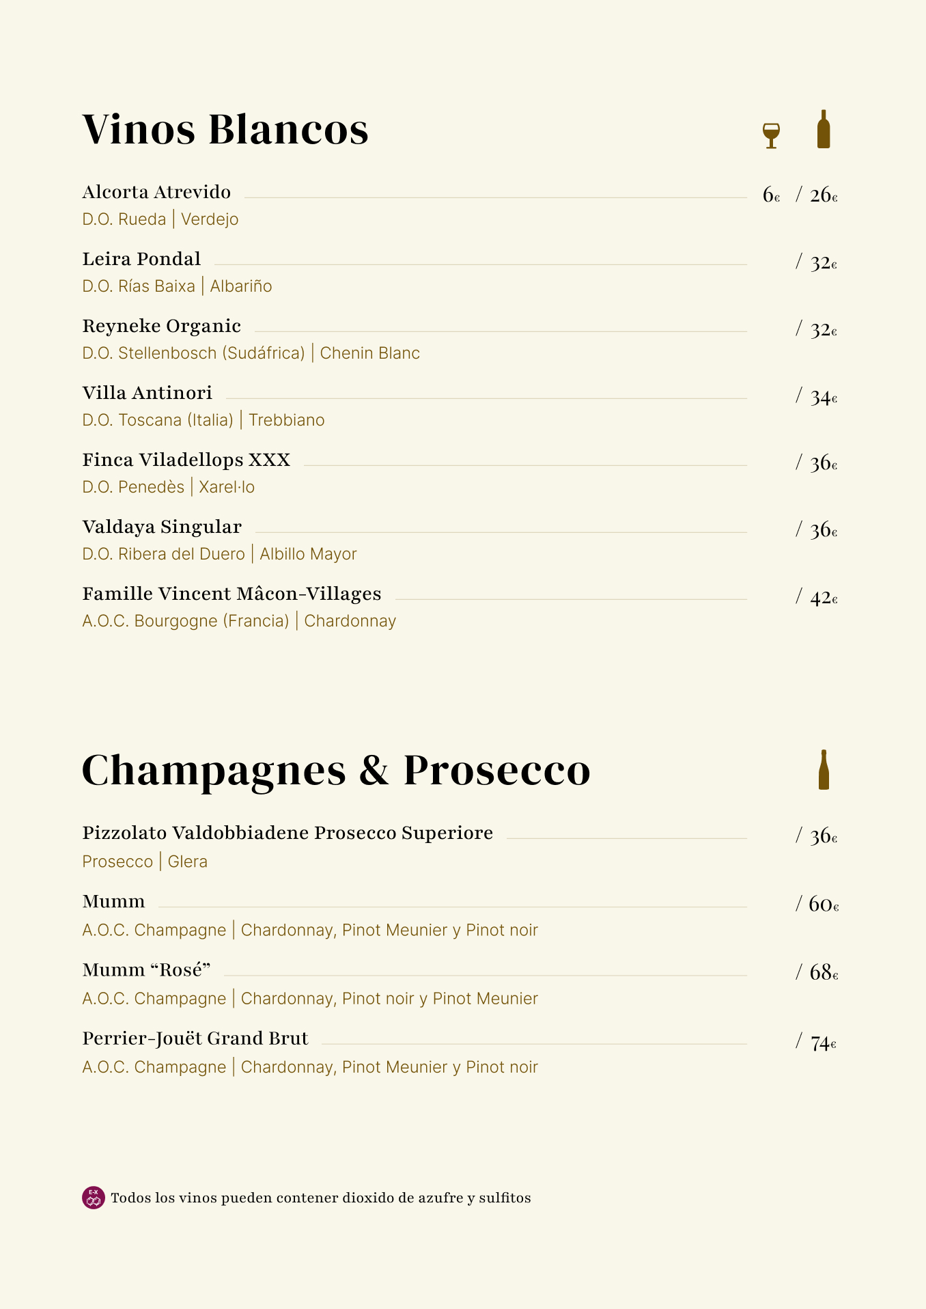
Task: Click the Villa Antinori wine name
Action: pos(147,393)
